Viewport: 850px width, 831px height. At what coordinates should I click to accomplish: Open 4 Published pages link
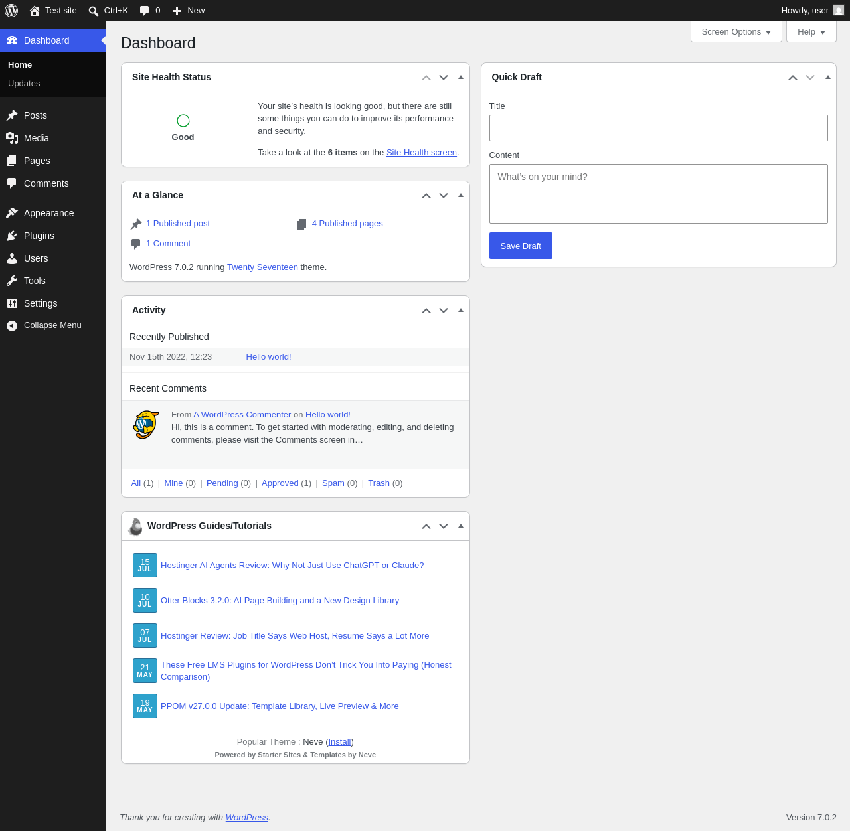pos(347,224)
